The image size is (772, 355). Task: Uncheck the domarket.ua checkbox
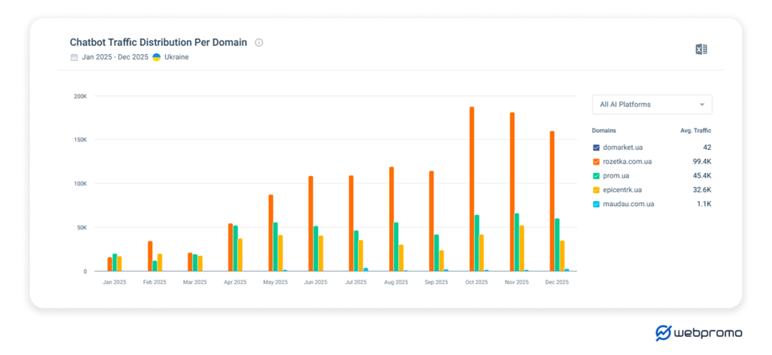pyautogui.click(x=596, y=147)
